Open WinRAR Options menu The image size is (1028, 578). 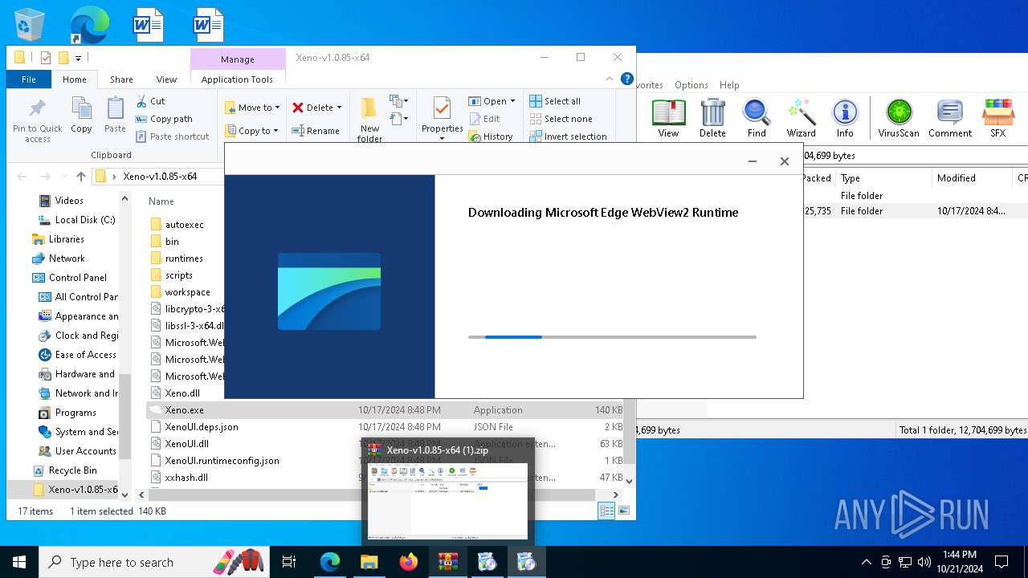pyautogui.click(x=691, y=85)
